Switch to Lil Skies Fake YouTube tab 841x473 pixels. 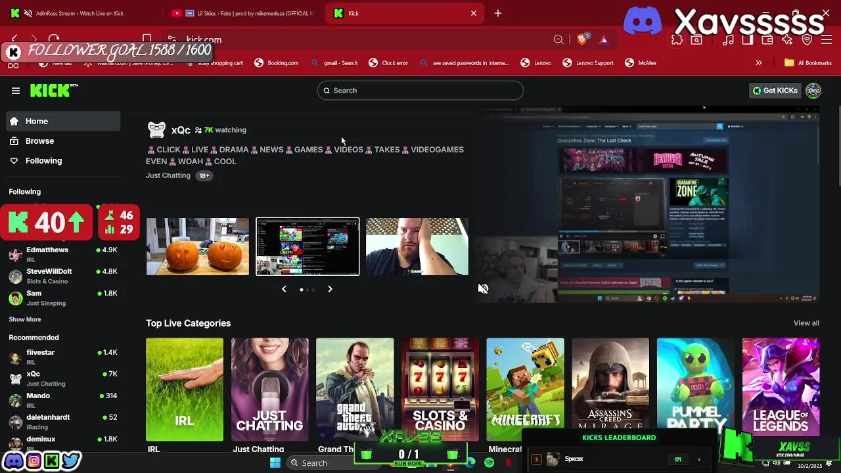pyautogui.click(x=243, y=13)
